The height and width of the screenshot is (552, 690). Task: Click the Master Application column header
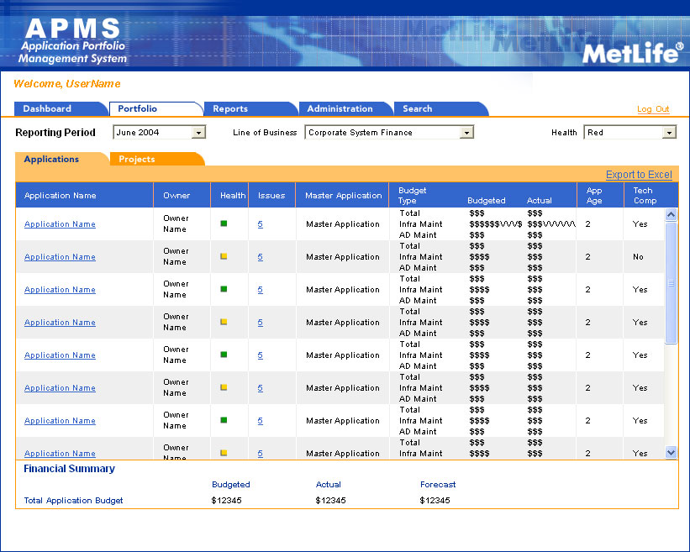(343, 195)
